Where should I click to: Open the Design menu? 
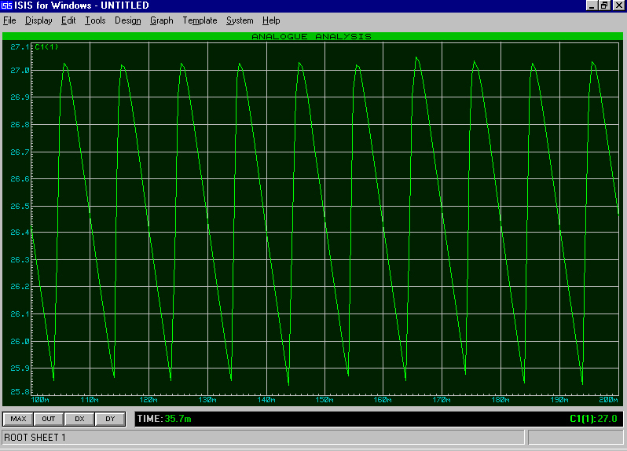127,20
